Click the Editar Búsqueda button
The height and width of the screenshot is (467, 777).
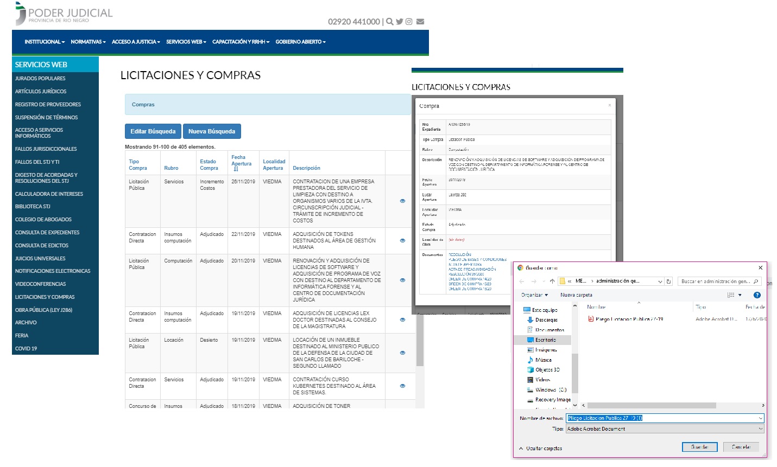[153, 131]
